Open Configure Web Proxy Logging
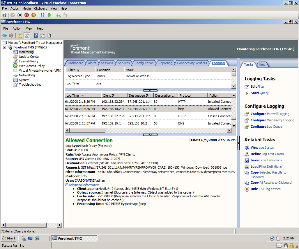299x249 pixels. (x=272, y=120)
